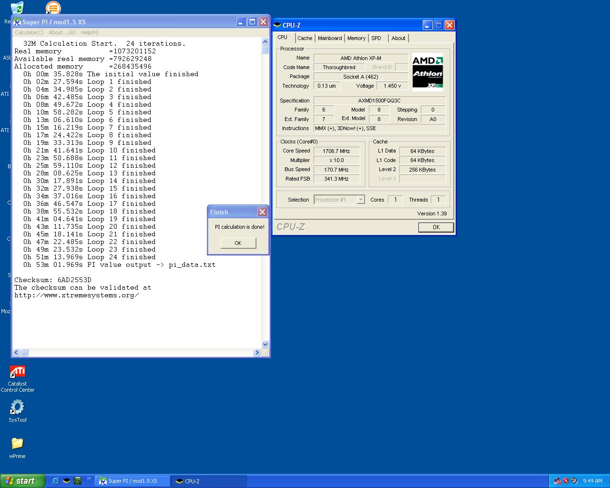
Task: Click the Version 1.39 label in CPU-Z
Action: [432, 213]
